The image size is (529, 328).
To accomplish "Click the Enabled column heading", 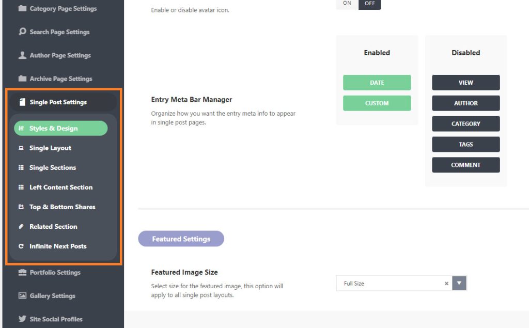I will (377, 53).
